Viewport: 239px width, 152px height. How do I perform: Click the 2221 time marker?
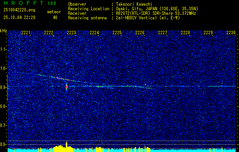tap(26, 33)
